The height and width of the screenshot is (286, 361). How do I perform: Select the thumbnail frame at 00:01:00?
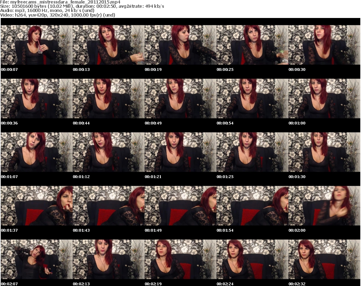click(x=324, y=98)
